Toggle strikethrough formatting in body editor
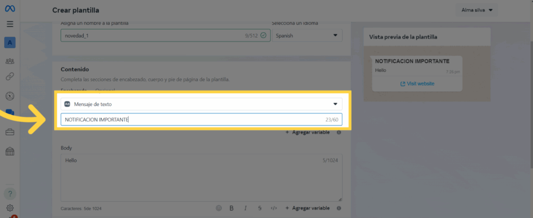 tap(260, 208)
